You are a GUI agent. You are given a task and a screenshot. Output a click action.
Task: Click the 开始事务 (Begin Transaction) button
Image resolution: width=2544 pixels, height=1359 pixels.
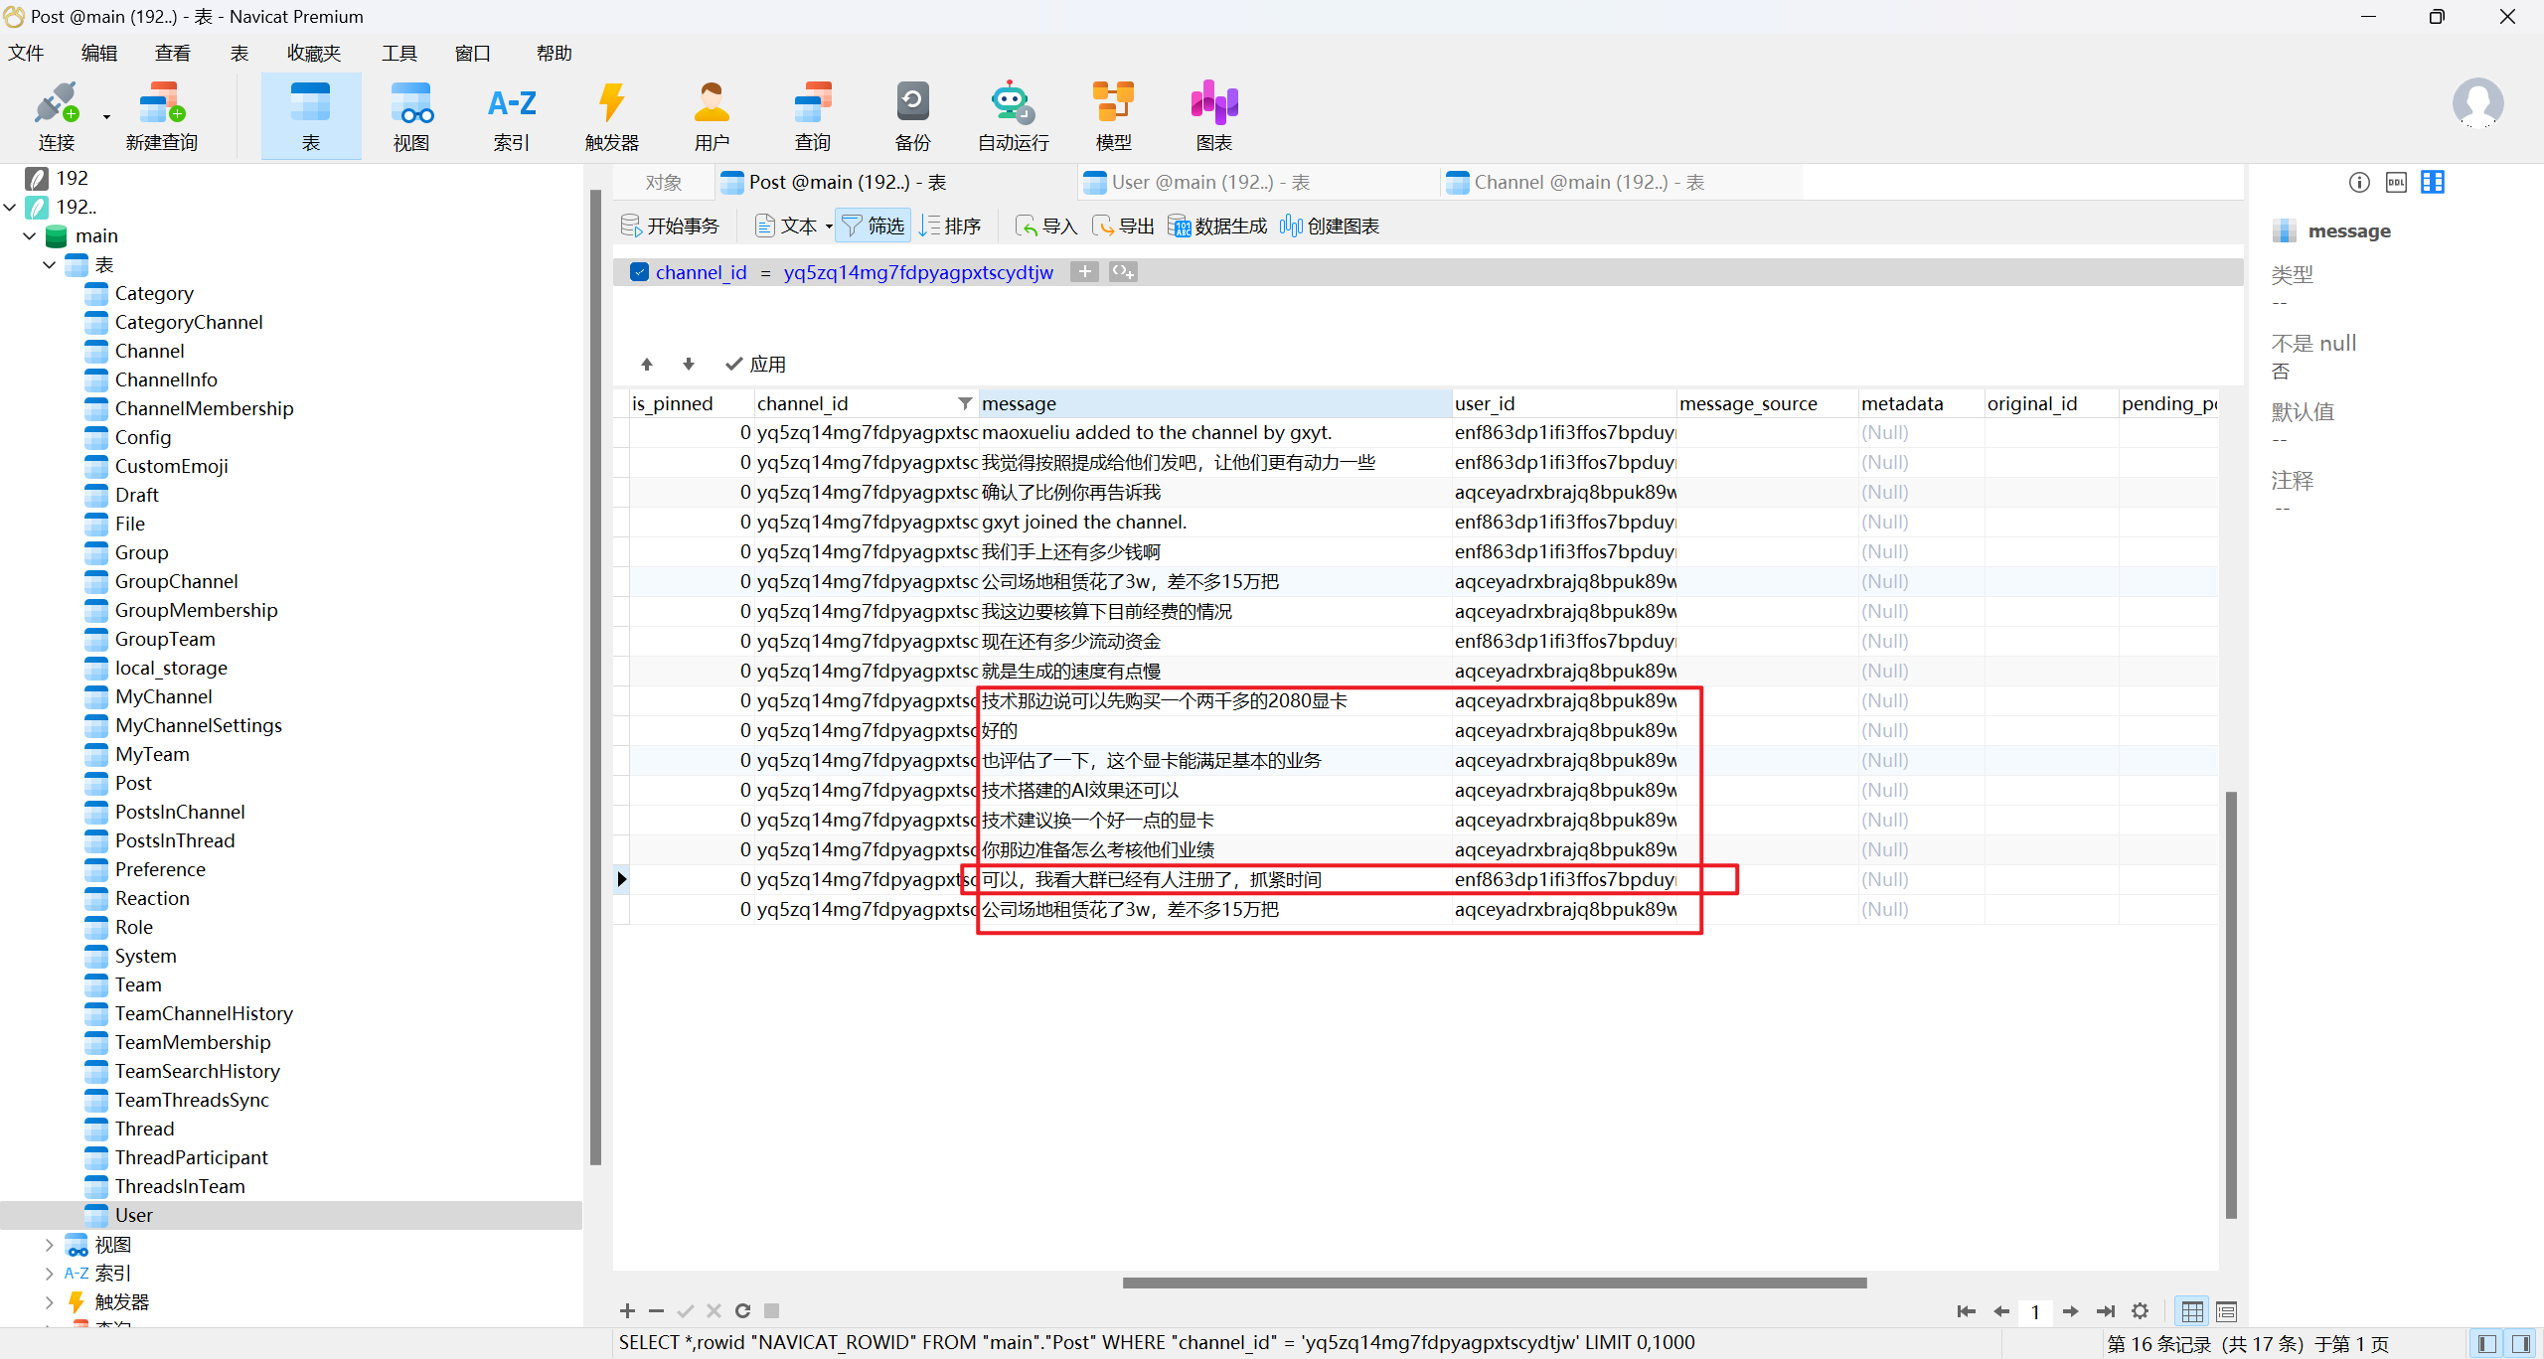671,226
